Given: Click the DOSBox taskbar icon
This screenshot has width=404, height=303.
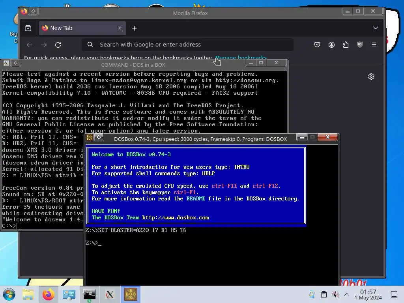Looking at the screenshot, I should coord(130,294).
